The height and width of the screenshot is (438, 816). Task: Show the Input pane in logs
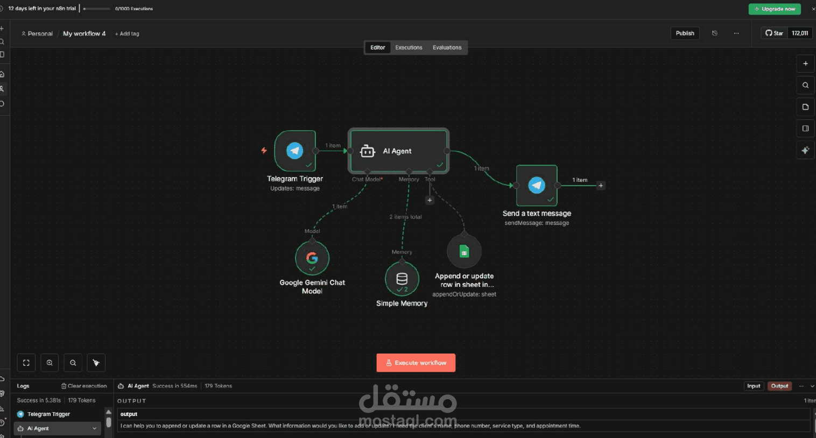point(754,386)
